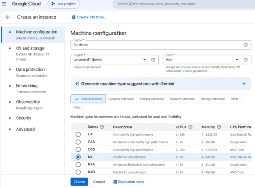The height and width of the screenshot is (188, 255).
Task: Click the blue Create button
Action: click(x=79, y=182)
